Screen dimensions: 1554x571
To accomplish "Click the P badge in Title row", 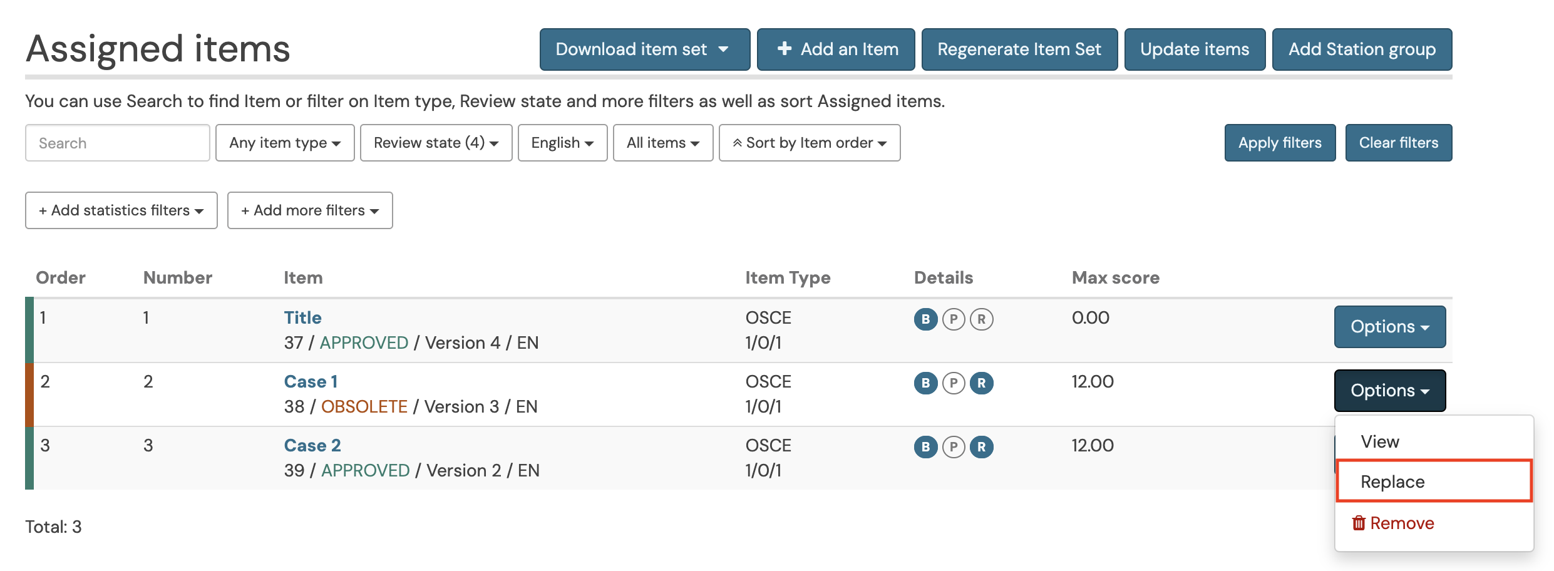I will 954,319.
